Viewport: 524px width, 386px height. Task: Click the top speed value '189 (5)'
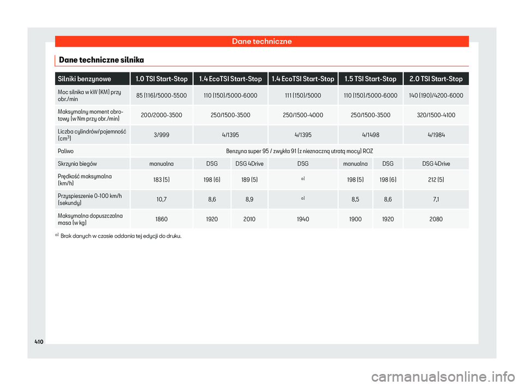(249, 180)
